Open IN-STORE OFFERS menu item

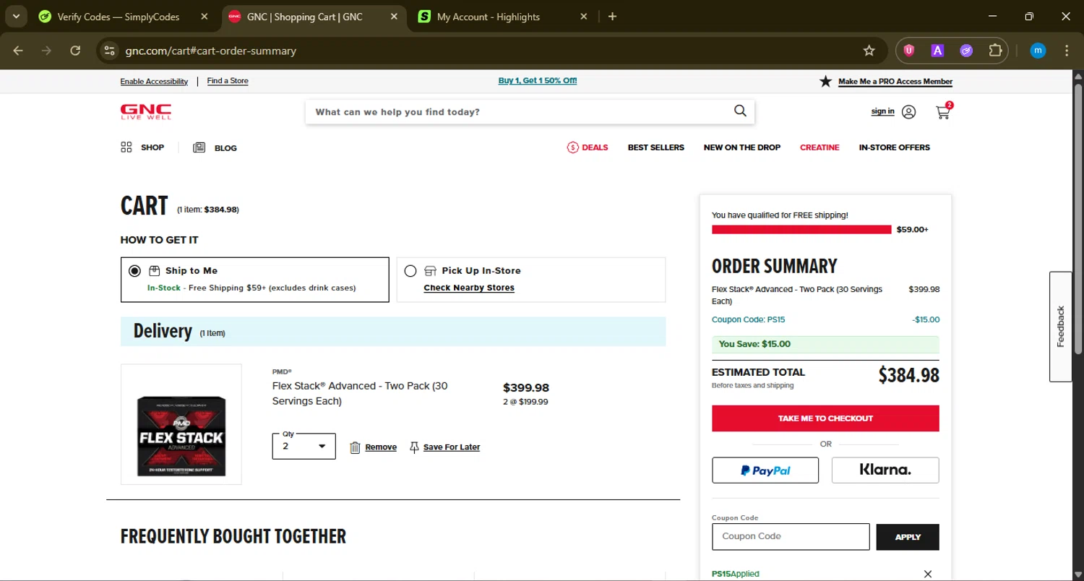(x=894, y=147)
